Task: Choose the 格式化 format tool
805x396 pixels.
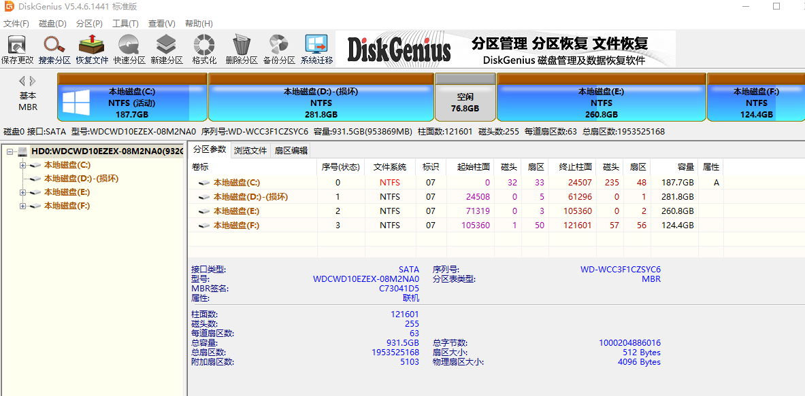Action: (x=204, y=50)
